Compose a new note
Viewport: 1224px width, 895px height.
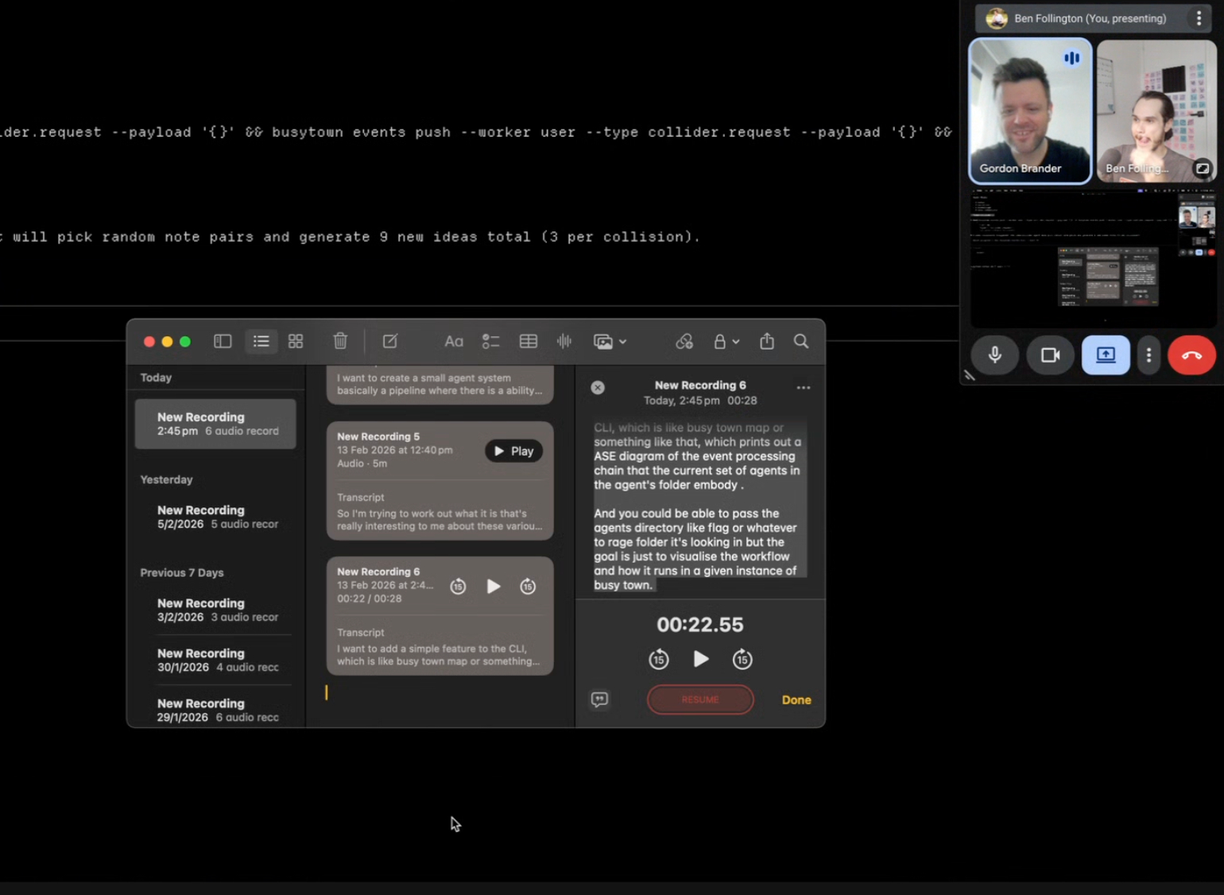pyautogui.click(x=390, y=341)
